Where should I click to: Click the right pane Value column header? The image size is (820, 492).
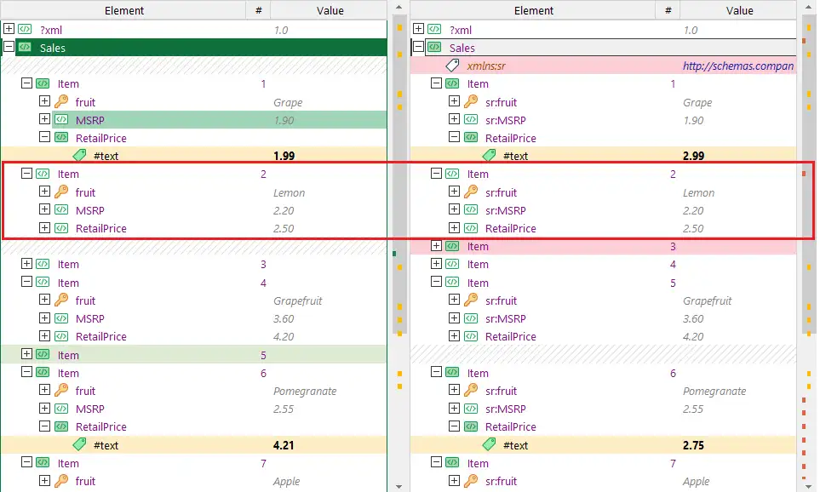click(x=739, y=10)
